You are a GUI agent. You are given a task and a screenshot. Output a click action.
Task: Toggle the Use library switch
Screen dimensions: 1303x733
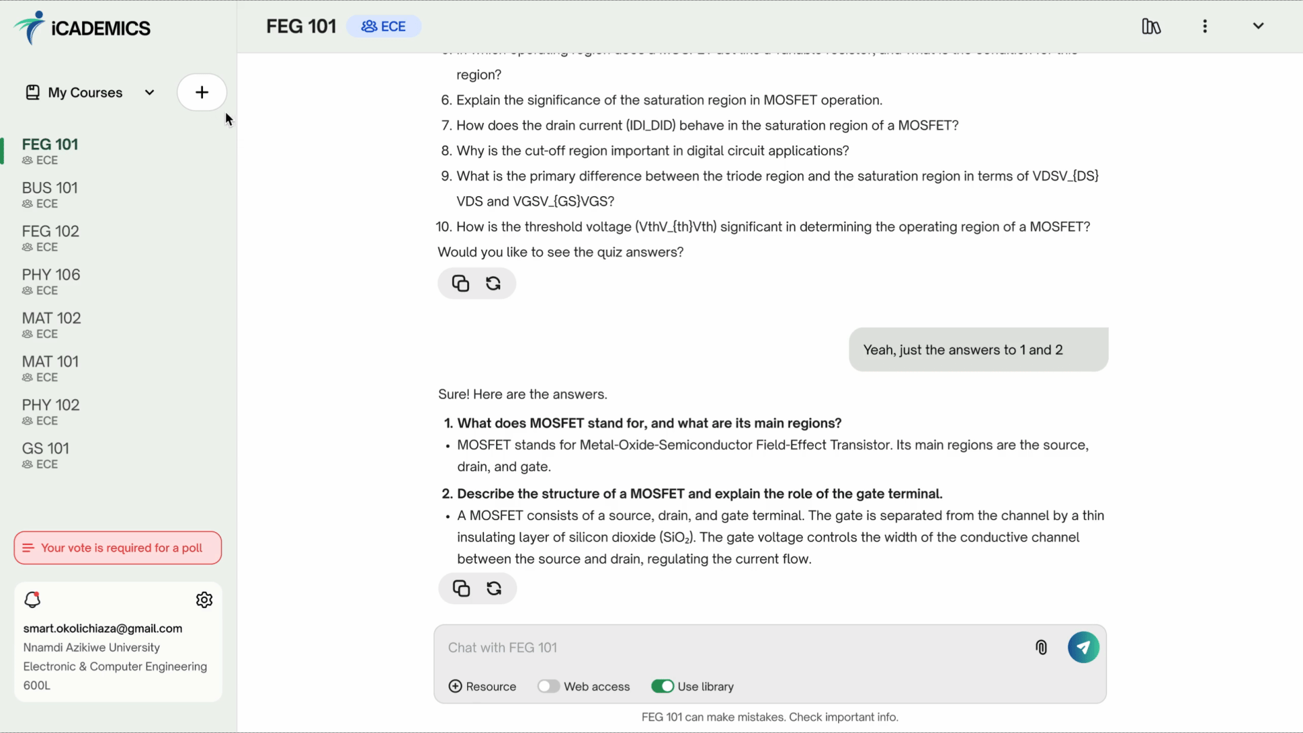pos(662,686)
